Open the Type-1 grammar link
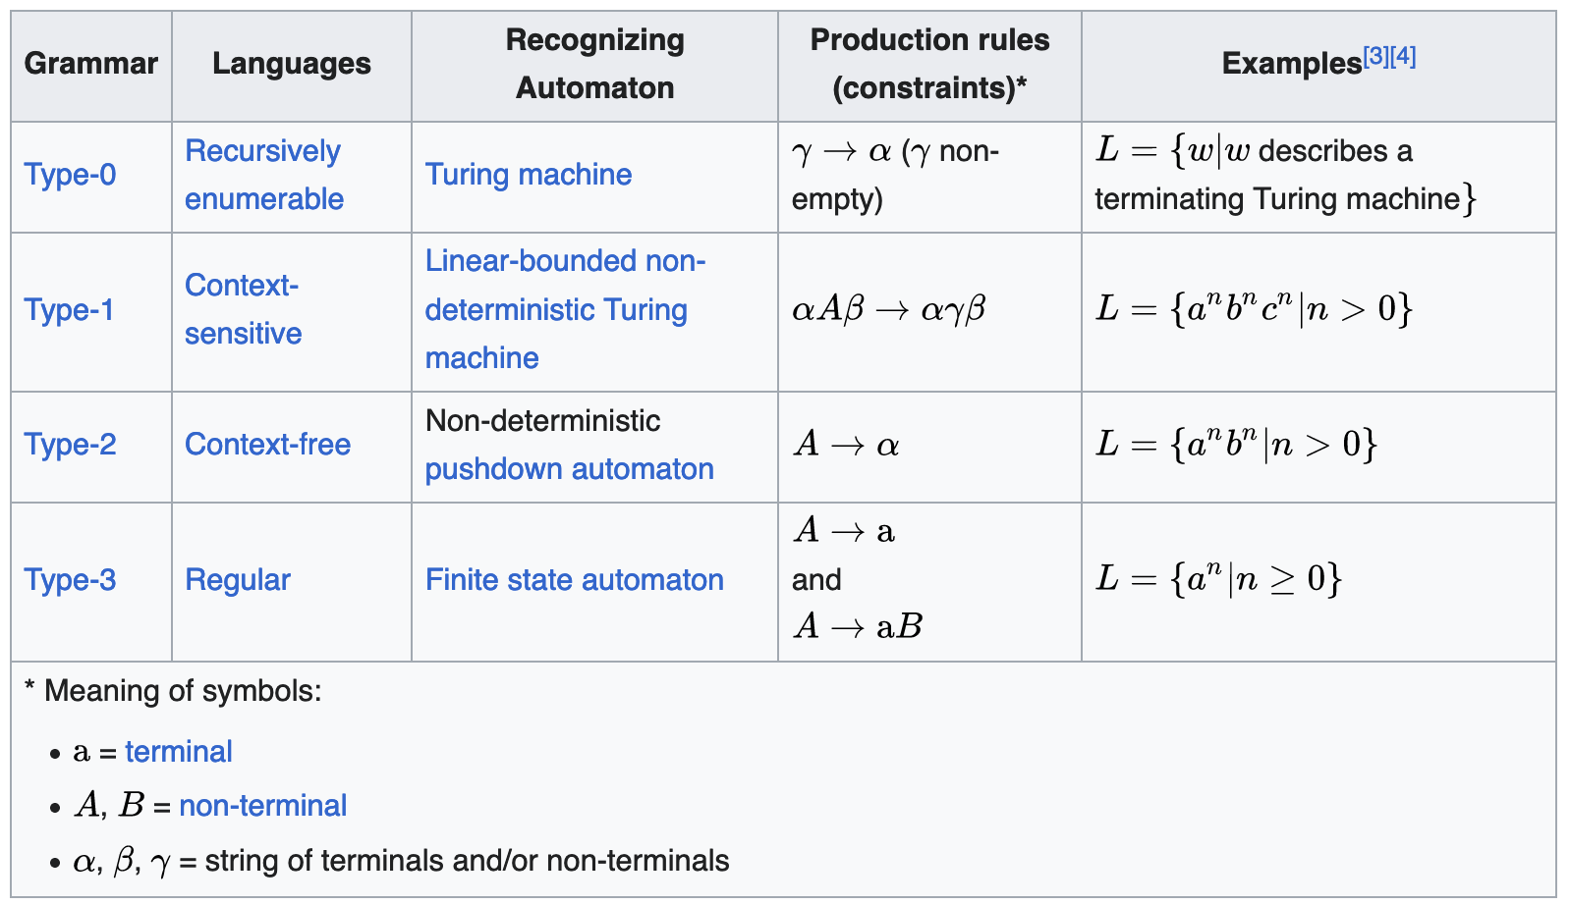 [69, 310]
